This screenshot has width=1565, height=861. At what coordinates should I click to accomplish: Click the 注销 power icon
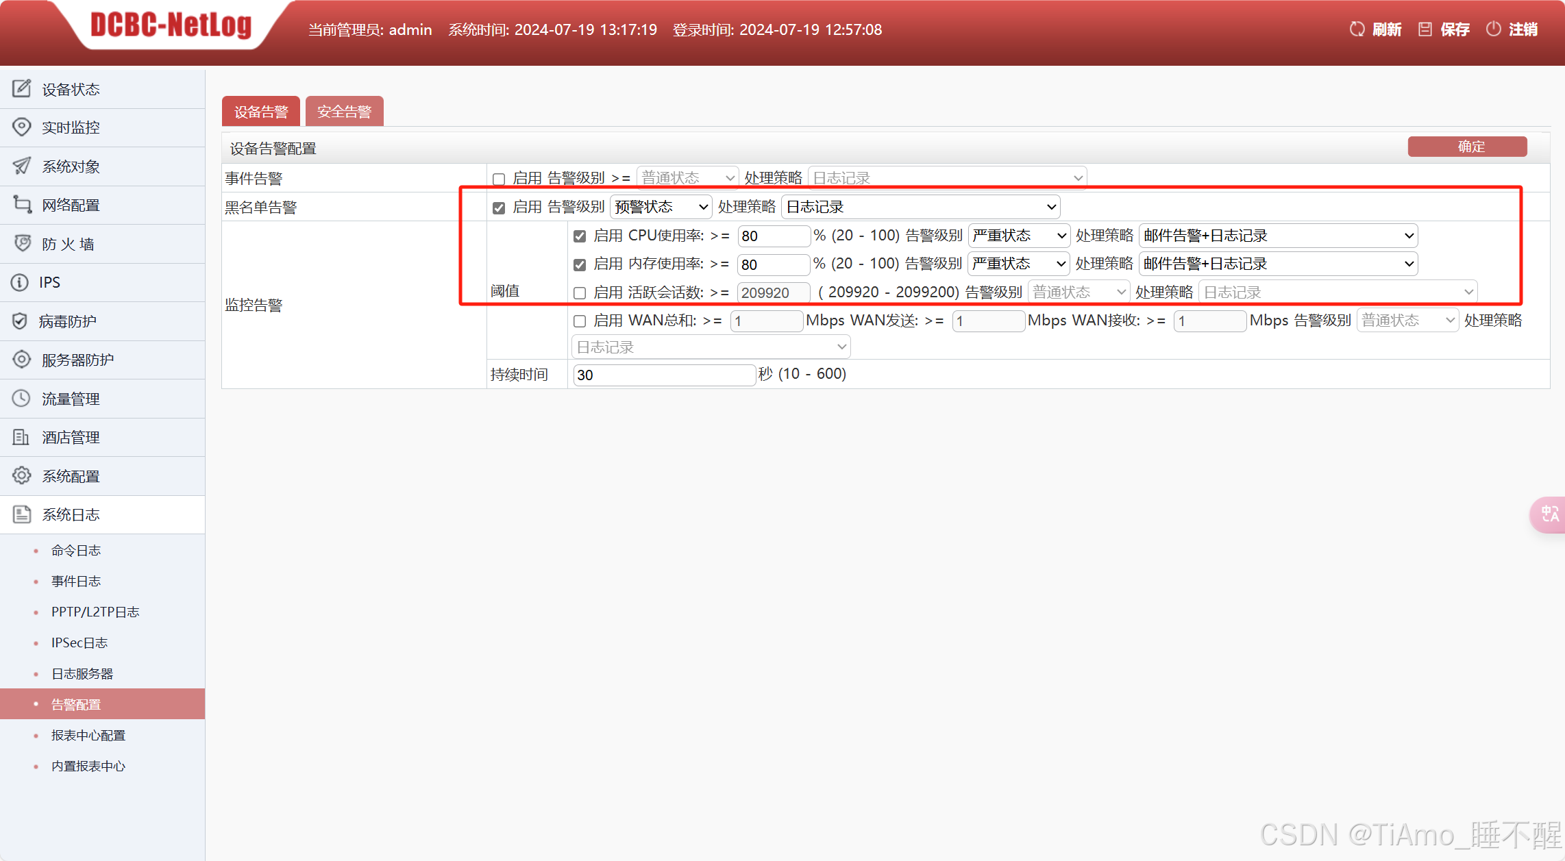coord(1494,29)
